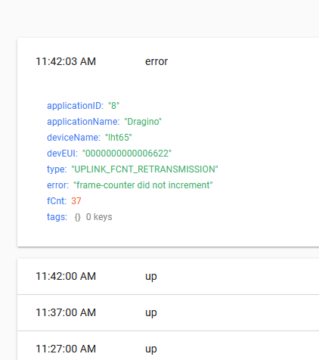The height and width of the screenshot is (360, 319).
Task: Collapse the 11:42:03 AM error event
Action: pos(168,61)
